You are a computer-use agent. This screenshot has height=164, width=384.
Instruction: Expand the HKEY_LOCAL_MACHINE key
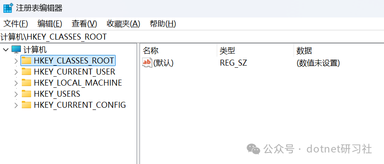pyautogui.click(x=16, y=83)
